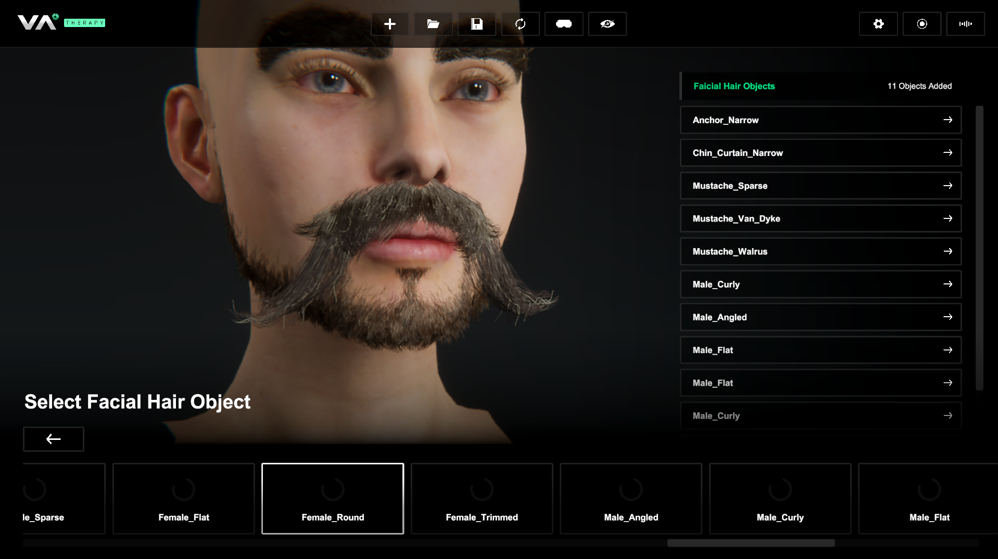Click the circular refresh arrows icon

tap(520, 24)
